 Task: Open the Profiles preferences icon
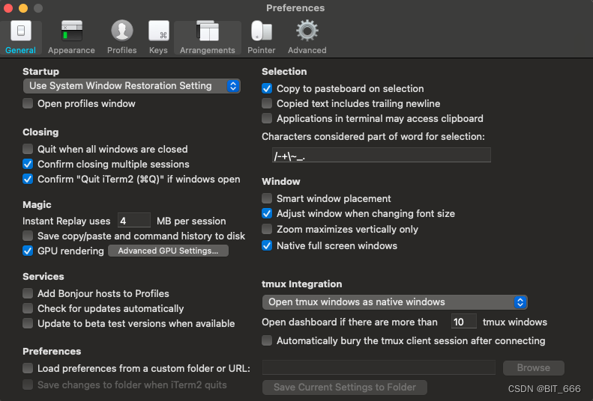click(121, 31)
